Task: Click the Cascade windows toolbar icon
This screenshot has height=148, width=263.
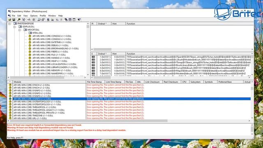Action: point(66,20)
